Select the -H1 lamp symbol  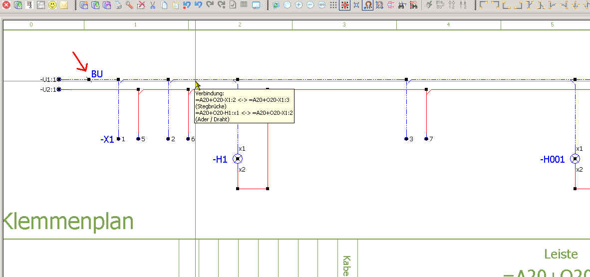[x=238, y=159]
